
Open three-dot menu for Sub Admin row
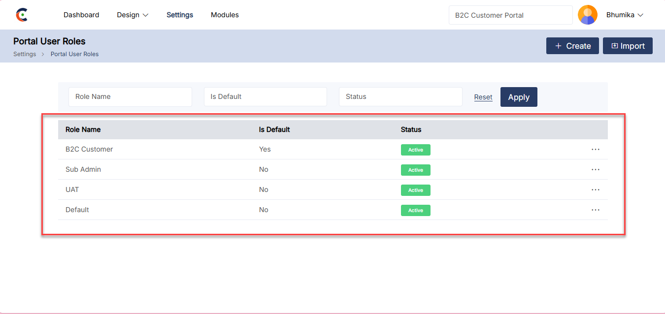coord(596,169)
